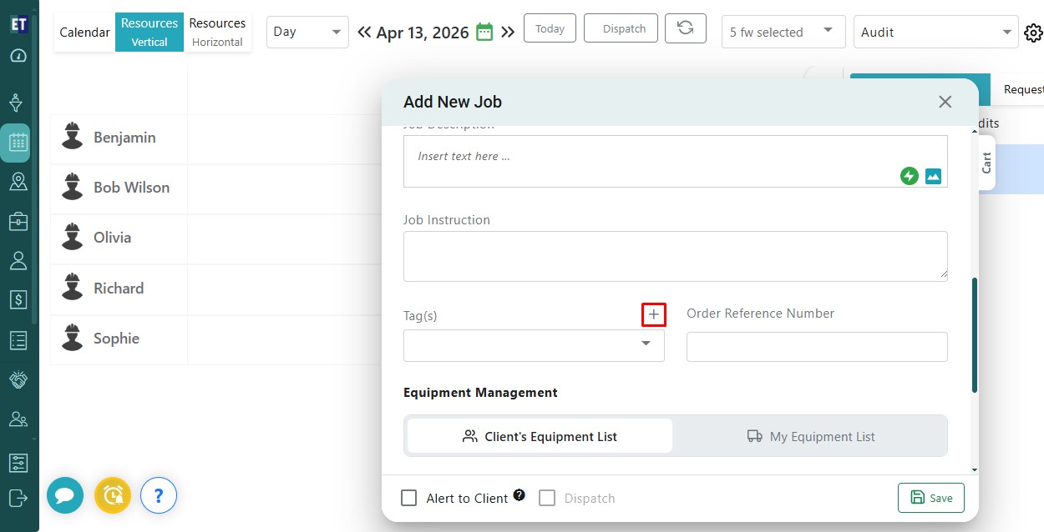The width and height of the screenshot is (1044, 532).
Task: Select the Resources Horizontal tab
Action: click(x=217, y=32)
